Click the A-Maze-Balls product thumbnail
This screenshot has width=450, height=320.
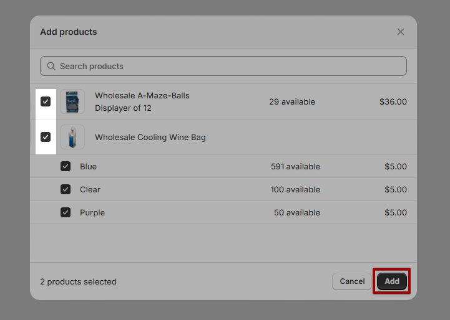pyautogui.click(x=72, y=101)
